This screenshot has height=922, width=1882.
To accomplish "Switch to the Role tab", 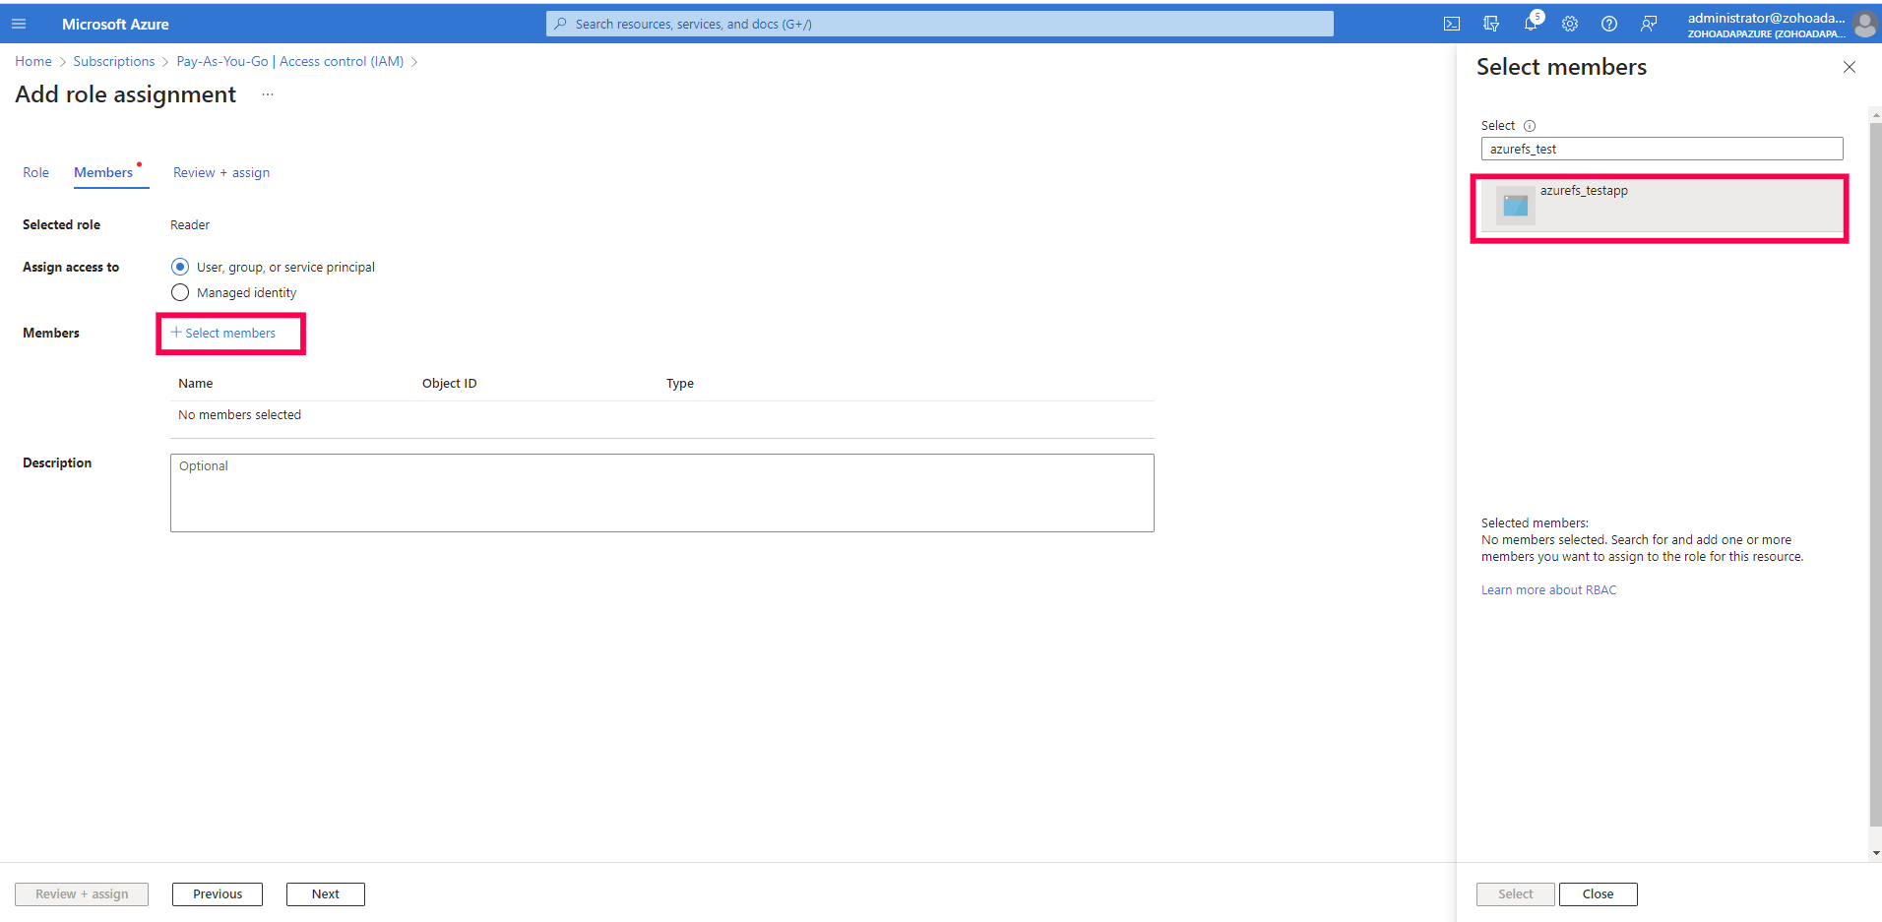I will click(x=35, y=172).
